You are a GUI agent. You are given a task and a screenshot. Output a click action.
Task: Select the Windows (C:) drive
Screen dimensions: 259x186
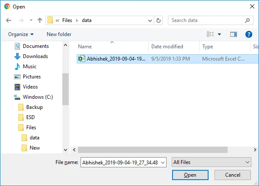point(38,97)
